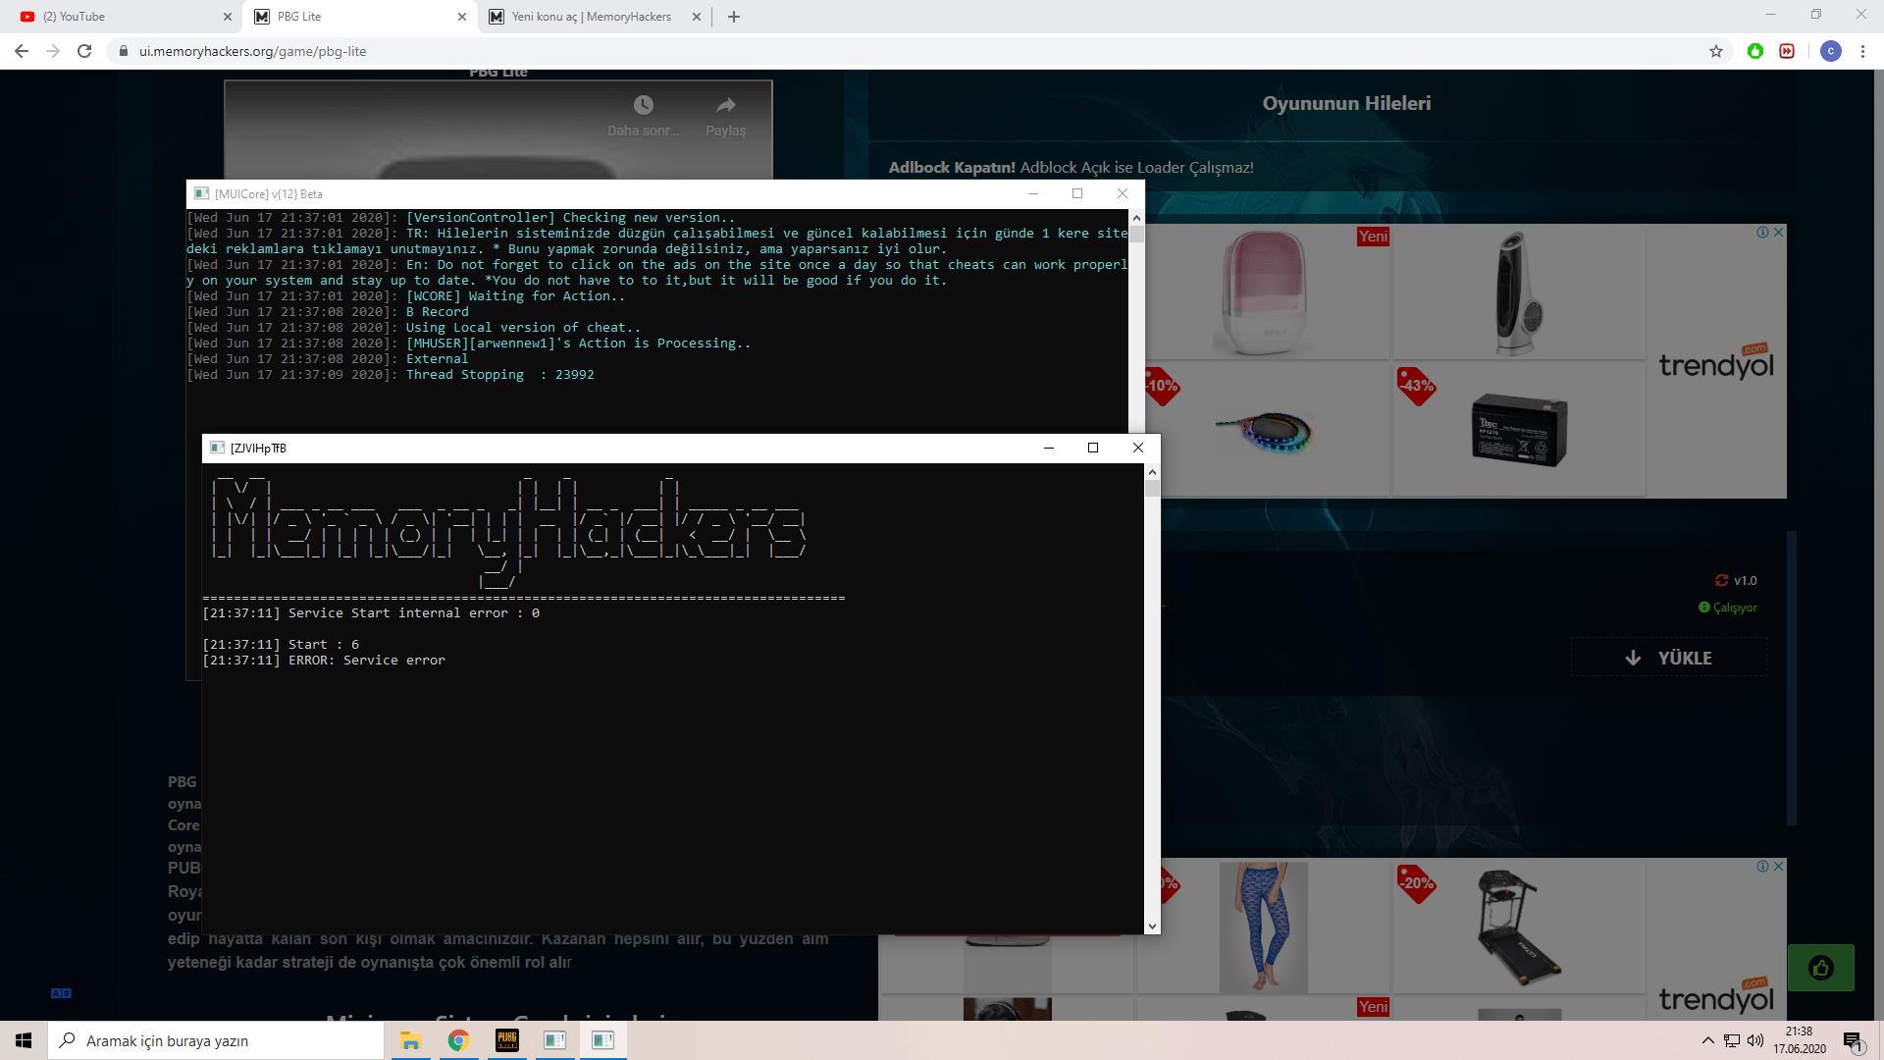
Task: Select the second console app in taskbar
Action: coord(602,1040)
